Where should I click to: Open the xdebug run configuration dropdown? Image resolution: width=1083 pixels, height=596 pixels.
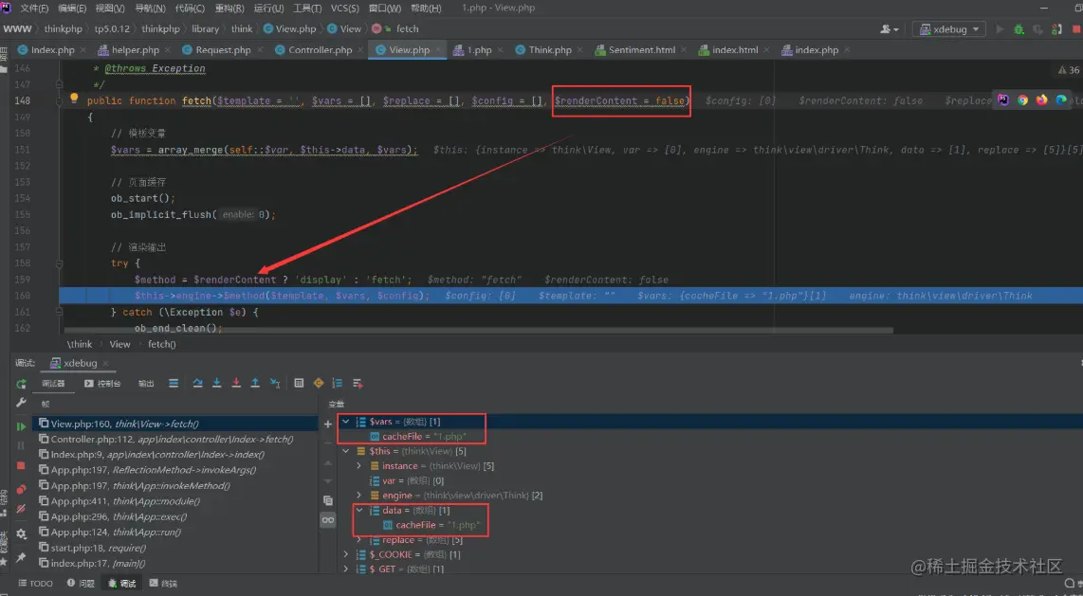coord(949,29)
